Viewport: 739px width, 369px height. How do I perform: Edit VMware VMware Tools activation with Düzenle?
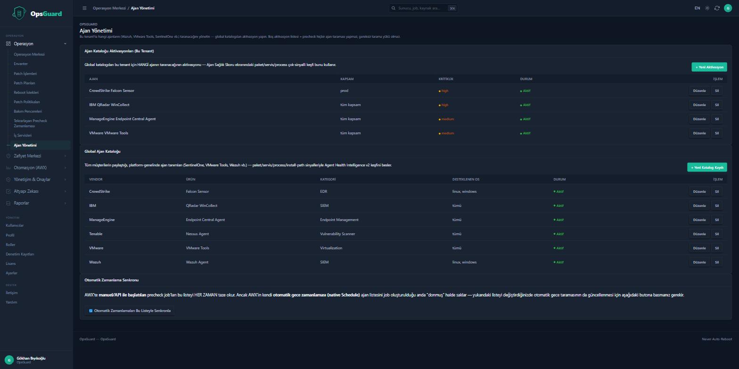coord(699,133)
